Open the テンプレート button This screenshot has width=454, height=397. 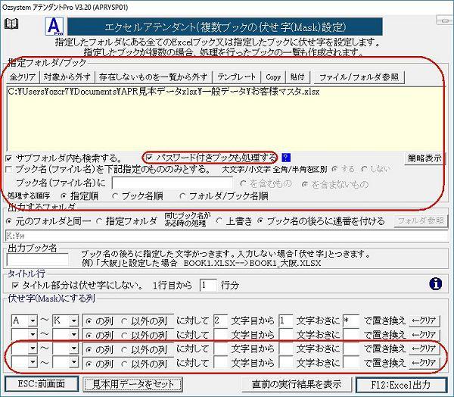coord(237,77)
